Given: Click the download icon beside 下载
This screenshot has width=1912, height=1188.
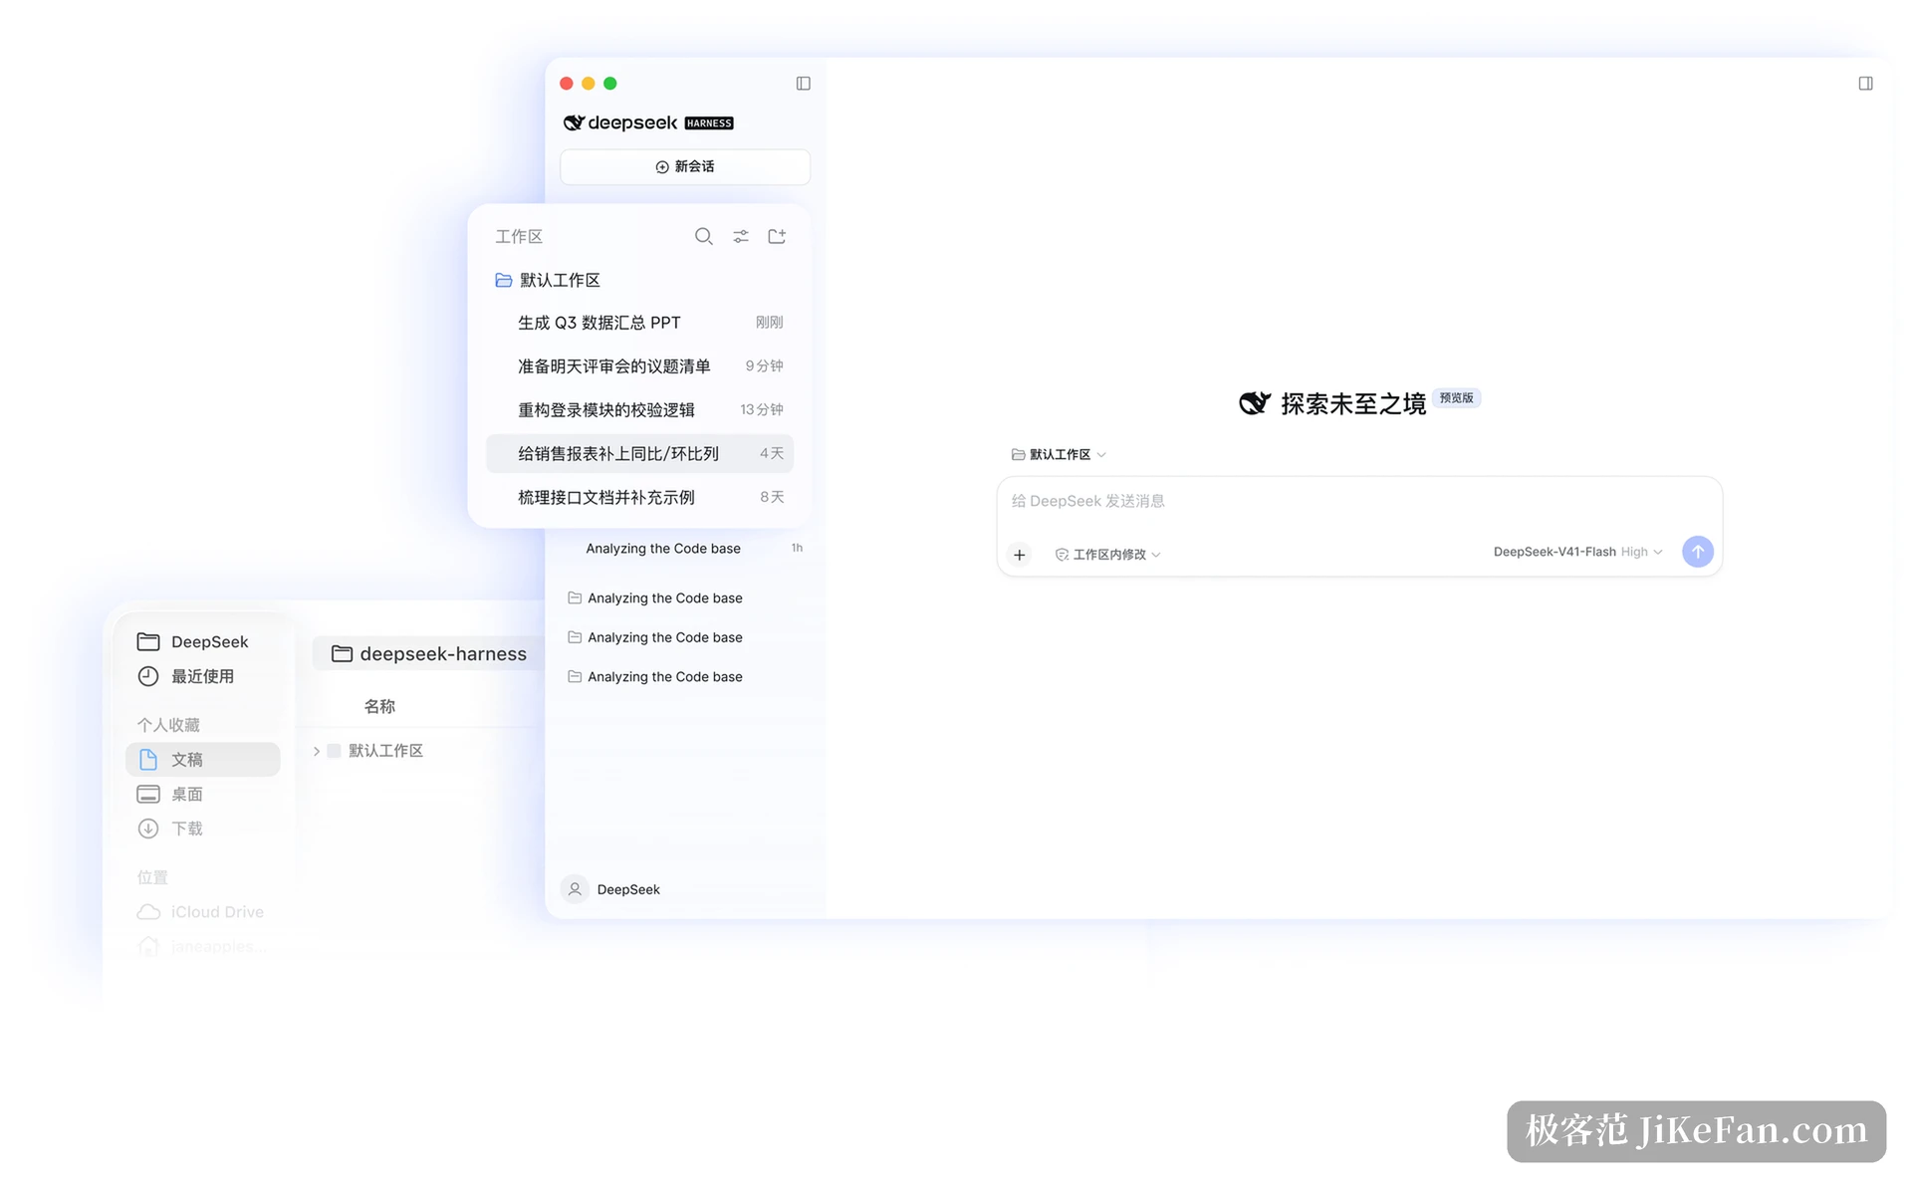Looking at the screenshot, I should (x=148, y=829).
